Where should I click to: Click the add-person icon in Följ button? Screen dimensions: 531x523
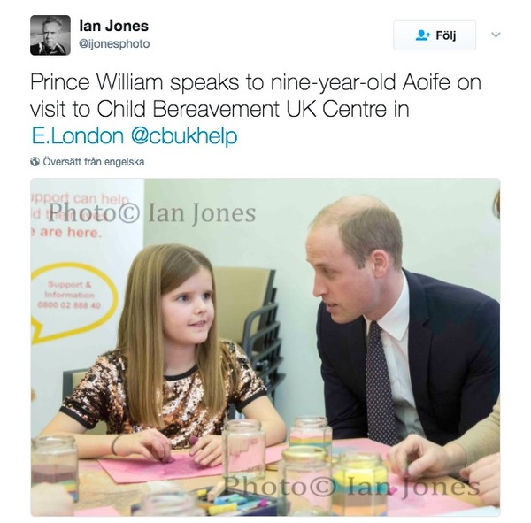pos(423,35)
